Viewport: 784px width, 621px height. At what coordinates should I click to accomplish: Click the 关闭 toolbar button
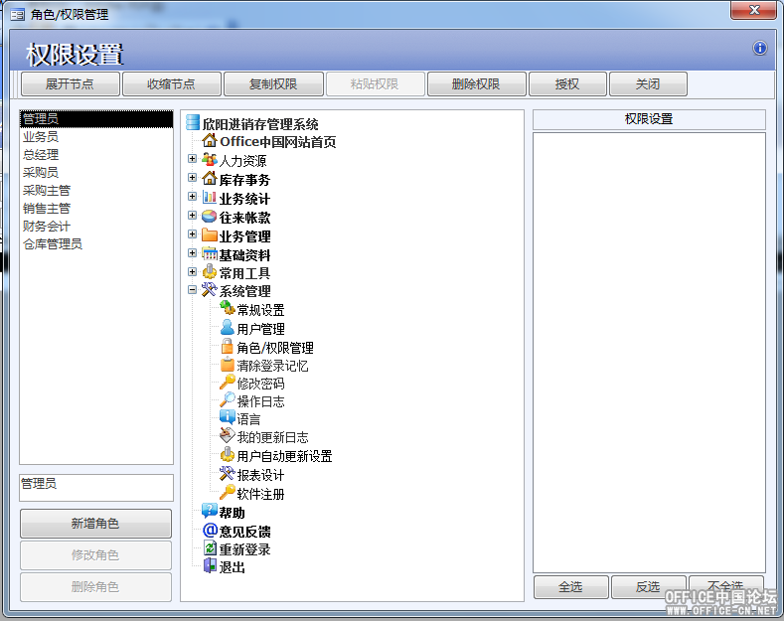click(648, 84)
